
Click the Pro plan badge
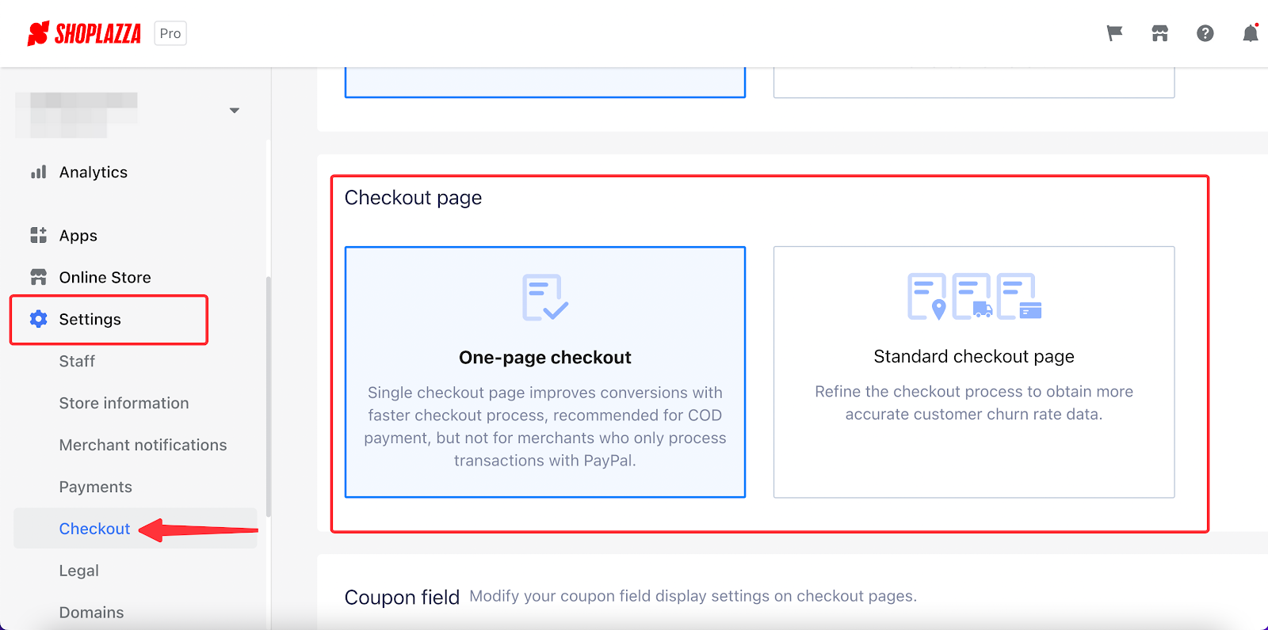click(170, 33)
